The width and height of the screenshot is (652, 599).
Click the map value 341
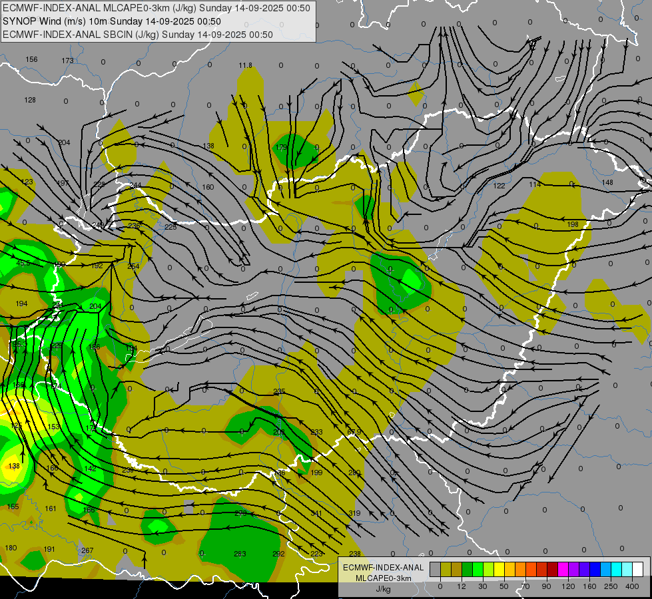[x=316, y=513]
